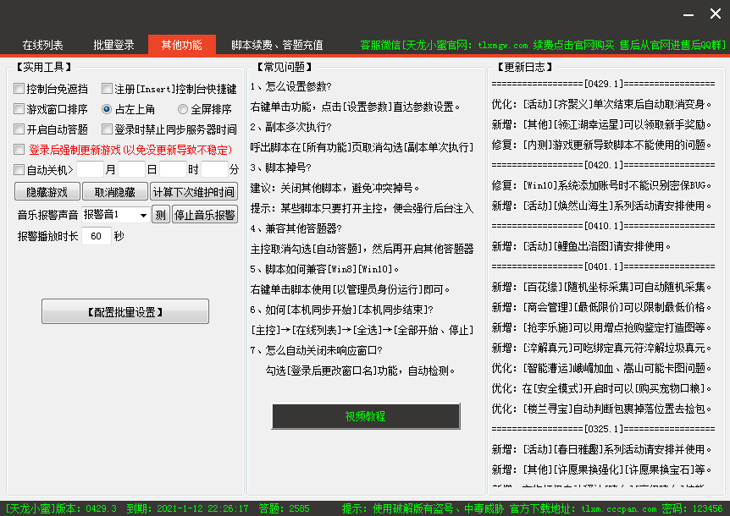This screenshot has height=516, width=730.
Task: Check 注册[Insert]控制台快捷键 option
Action: [x=108, y=89]
